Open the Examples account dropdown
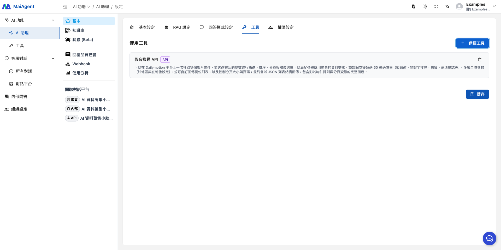501x250 pixels. point(494,6)
